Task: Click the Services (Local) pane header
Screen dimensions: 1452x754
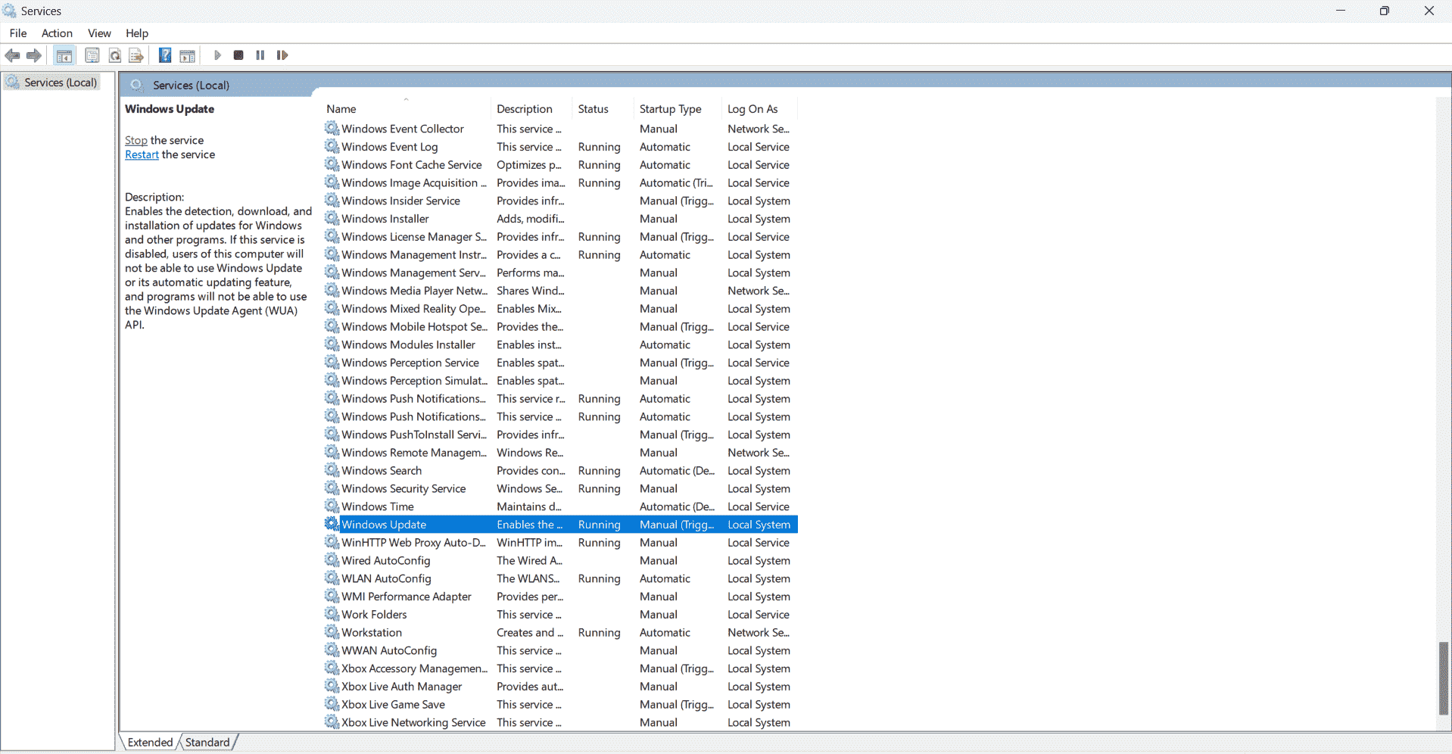Action: (x=191, y=85)
